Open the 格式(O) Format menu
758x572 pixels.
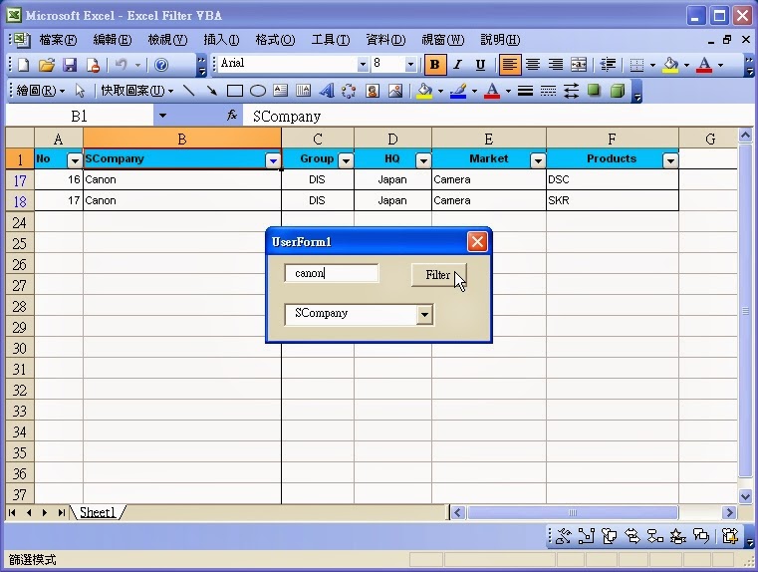pyautogui.click(x=275, y=40)
